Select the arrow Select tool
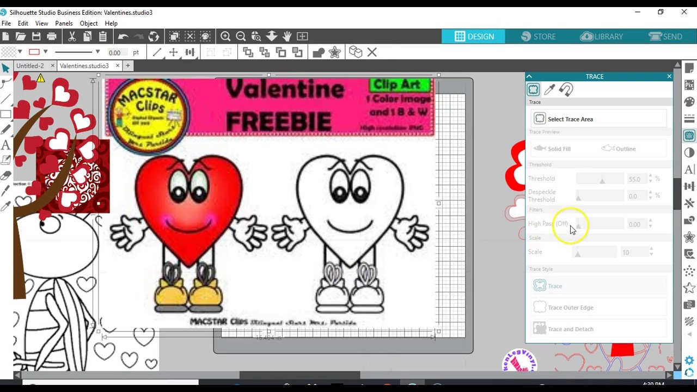This screenshot has height=392, width=697. tap(5, 68)
